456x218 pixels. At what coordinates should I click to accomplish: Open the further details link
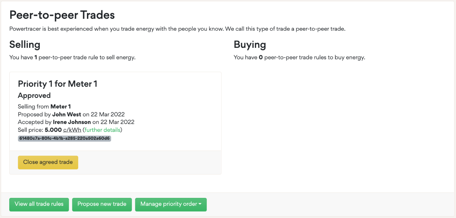coord(103,130)
